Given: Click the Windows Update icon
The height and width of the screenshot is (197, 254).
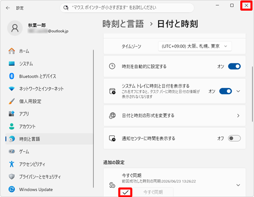Looking at the screenshot, I should pos(12,189).
